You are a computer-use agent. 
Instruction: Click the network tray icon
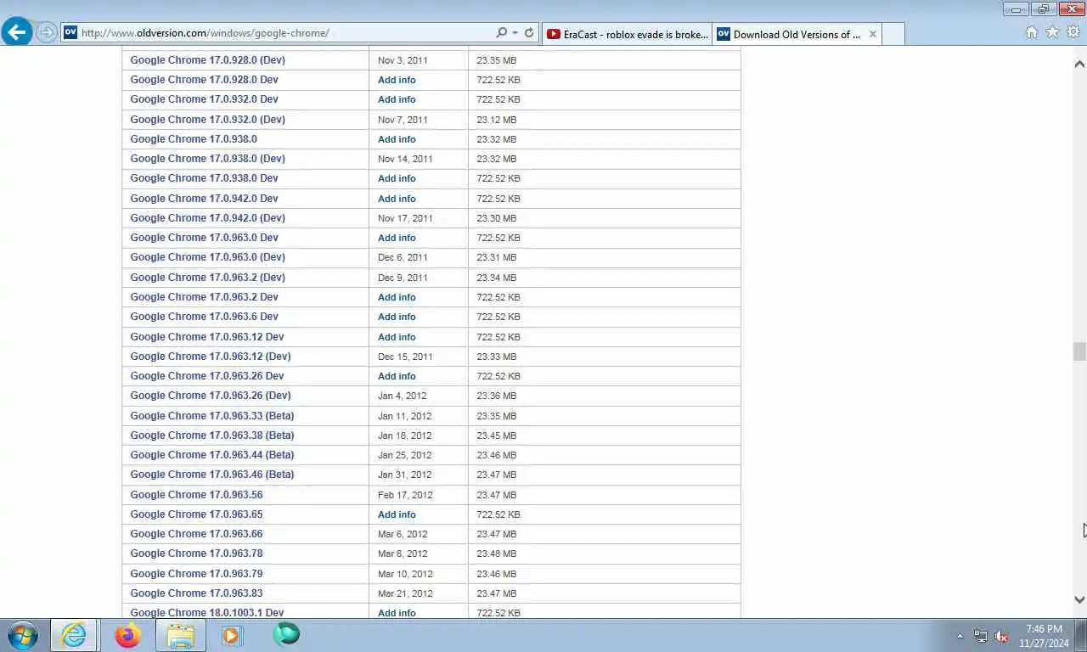pyautogui.click(x=981, y=636)
